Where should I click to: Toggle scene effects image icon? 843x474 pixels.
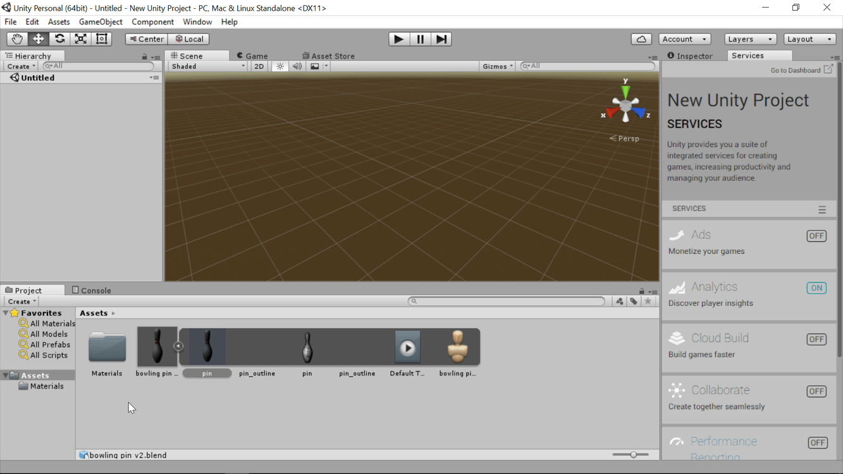pos(314,66)
